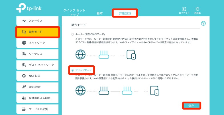Open ワイヤレス menu item
This screenshot has width=224, height=115.
click(37, 54)
